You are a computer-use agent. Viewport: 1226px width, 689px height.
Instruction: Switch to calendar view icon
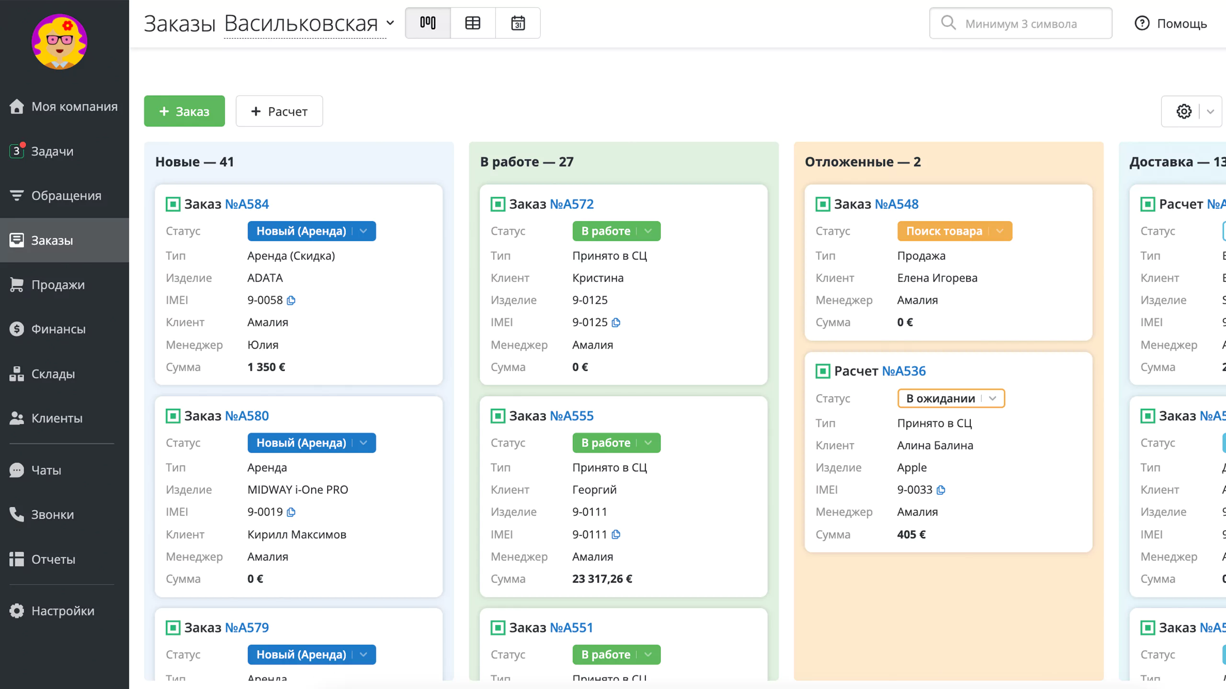coord(518,23)
